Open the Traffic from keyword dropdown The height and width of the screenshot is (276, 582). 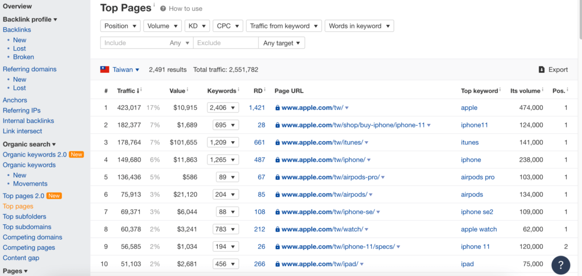click(x=284, y=26)
